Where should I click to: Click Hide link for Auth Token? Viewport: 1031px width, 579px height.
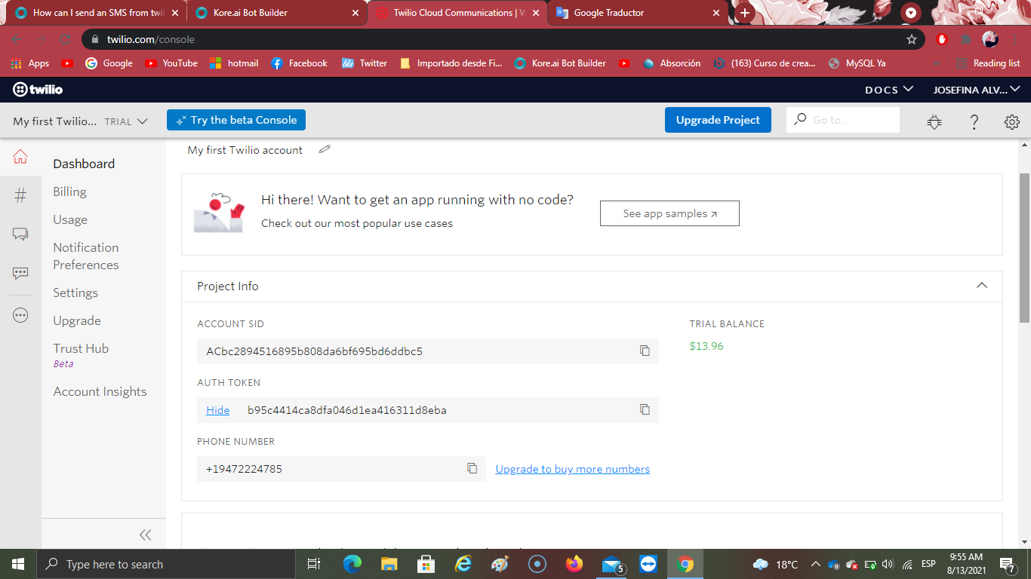pyautogui.click(x=217, y=409)
